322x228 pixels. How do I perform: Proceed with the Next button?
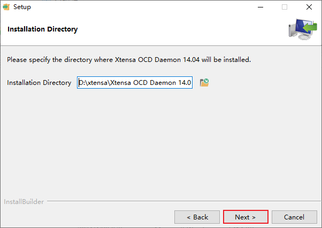coord(246,217)
